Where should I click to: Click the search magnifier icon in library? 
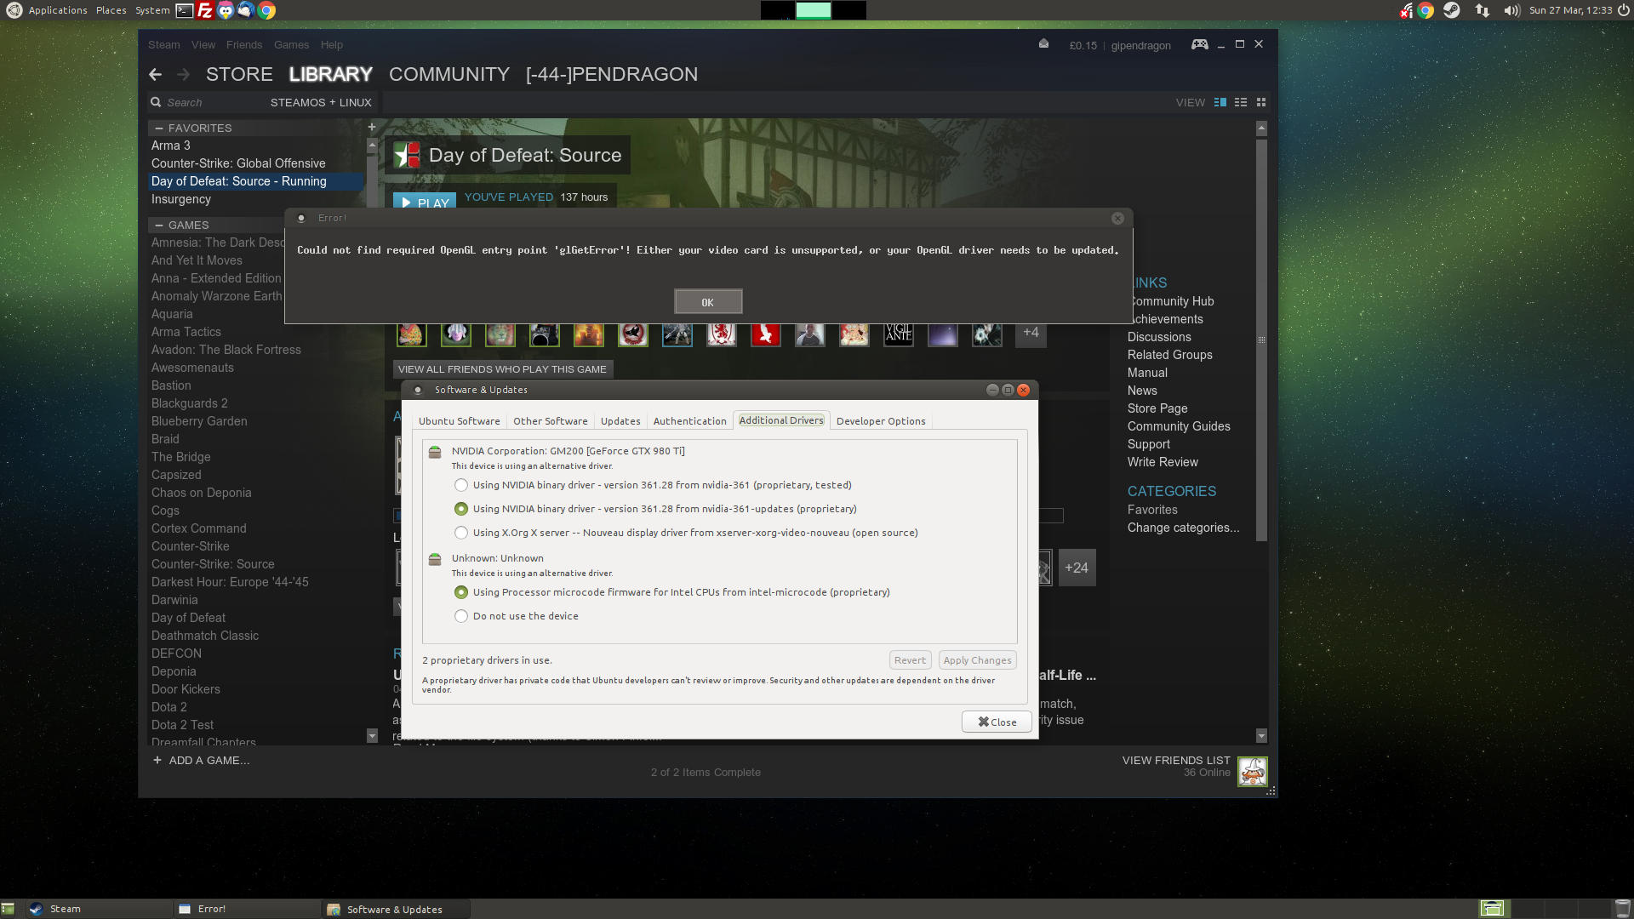point(156,102)
